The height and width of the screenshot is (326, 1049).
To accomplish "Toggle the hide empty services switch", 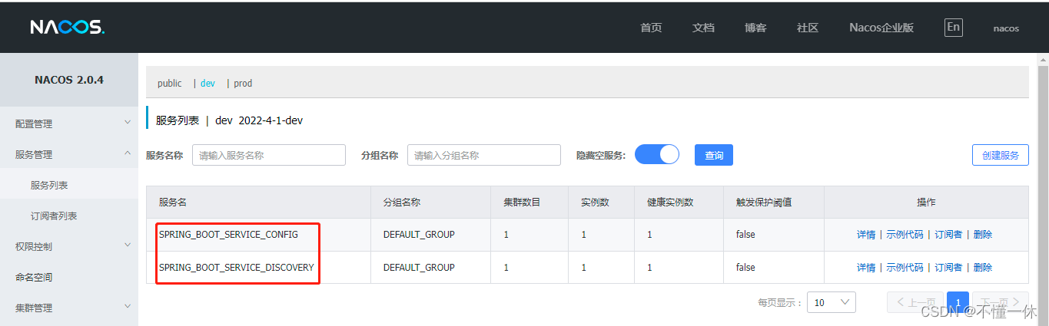I will [x=657, y=154].
